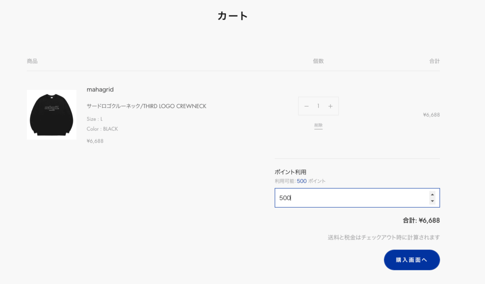Click the quantity value 1 in the stepper
485x284 pixels.
318,106
